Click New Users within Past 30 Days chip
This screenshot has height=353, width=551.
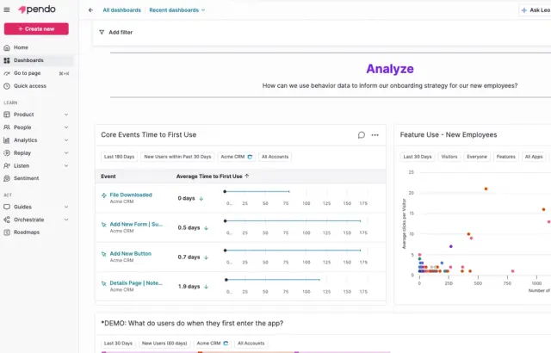(x=177, y=157)
